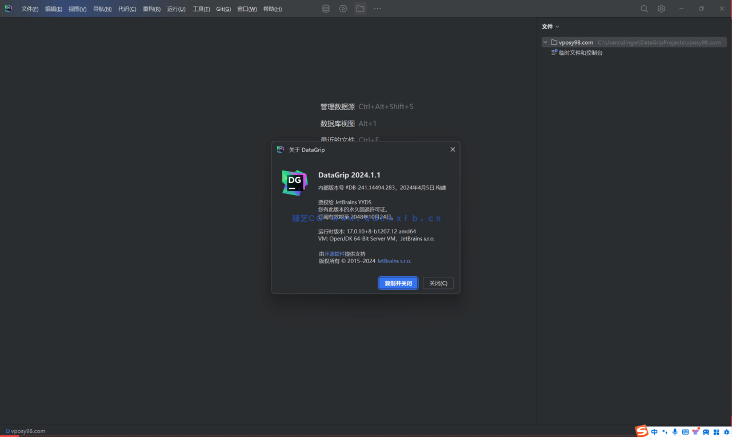Select the 临时文件和控制台 scratch files icon

click(553, 52)
